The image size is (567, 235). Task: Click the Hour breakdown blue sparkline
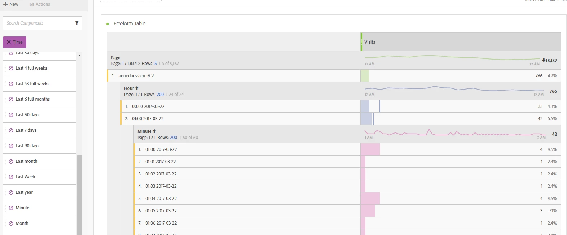coord(454,89)
